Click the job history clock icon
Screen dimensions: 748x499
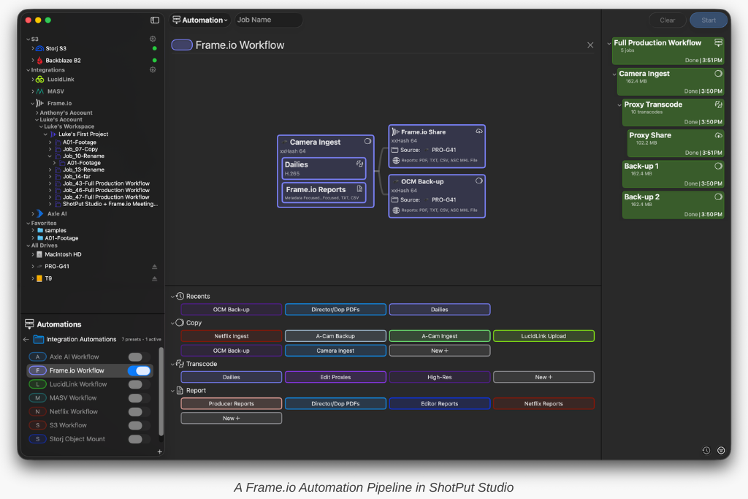pos(706,450)
